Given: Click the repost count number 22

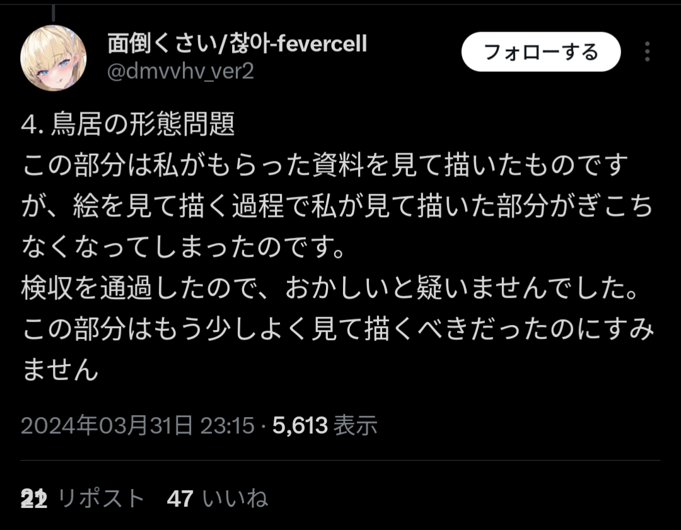Looking at the screenshot, I should point(34,498).
